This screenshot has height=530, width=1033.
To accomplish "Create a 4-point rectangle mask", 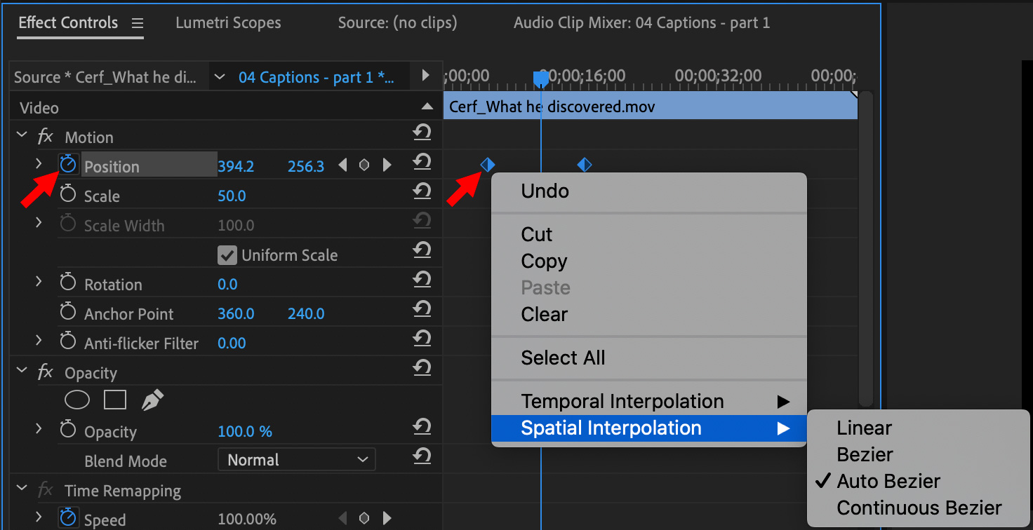I will pyautogui.click(x=115, y=400).
